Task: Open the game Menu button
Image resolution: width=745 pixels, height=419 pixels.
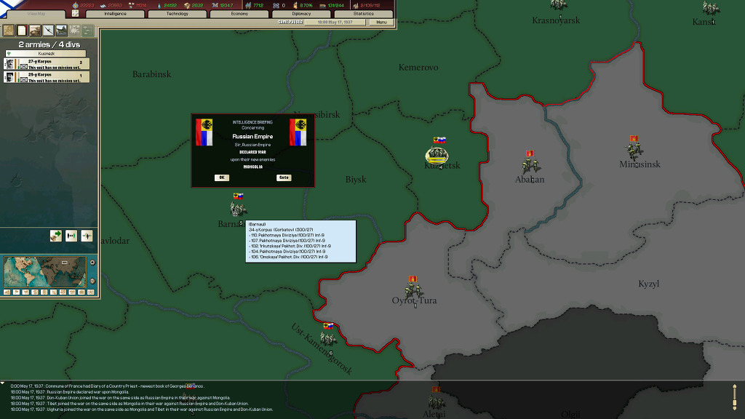Action: 381,23
